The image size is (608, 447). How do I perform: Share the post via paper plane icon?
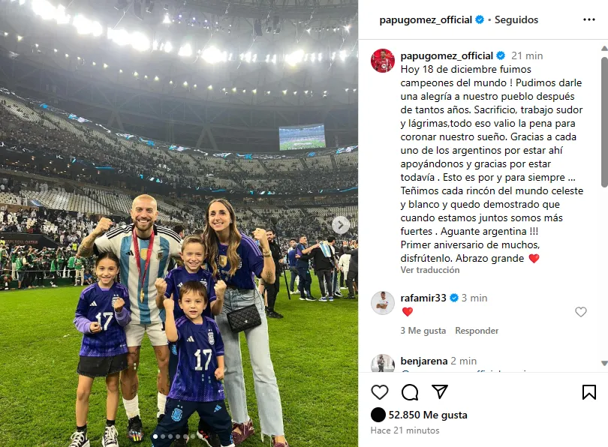440,391
